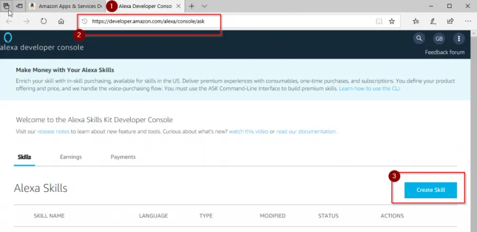
Task: Add this page to favorites star
Action: [392, 21]
